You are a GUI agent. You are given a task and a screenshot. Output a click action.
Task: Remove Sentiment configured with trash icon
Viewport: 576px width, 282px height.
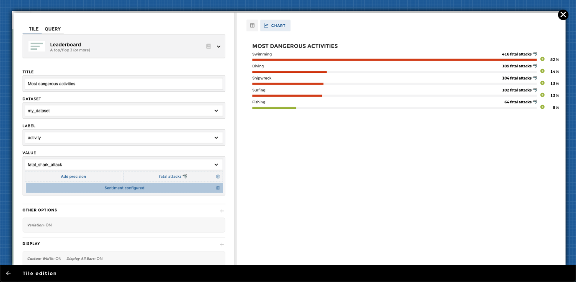[x=218, y=188]
